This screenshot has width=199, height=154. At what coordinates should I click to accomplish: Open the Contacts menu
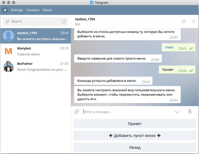(x=33, y=10)
